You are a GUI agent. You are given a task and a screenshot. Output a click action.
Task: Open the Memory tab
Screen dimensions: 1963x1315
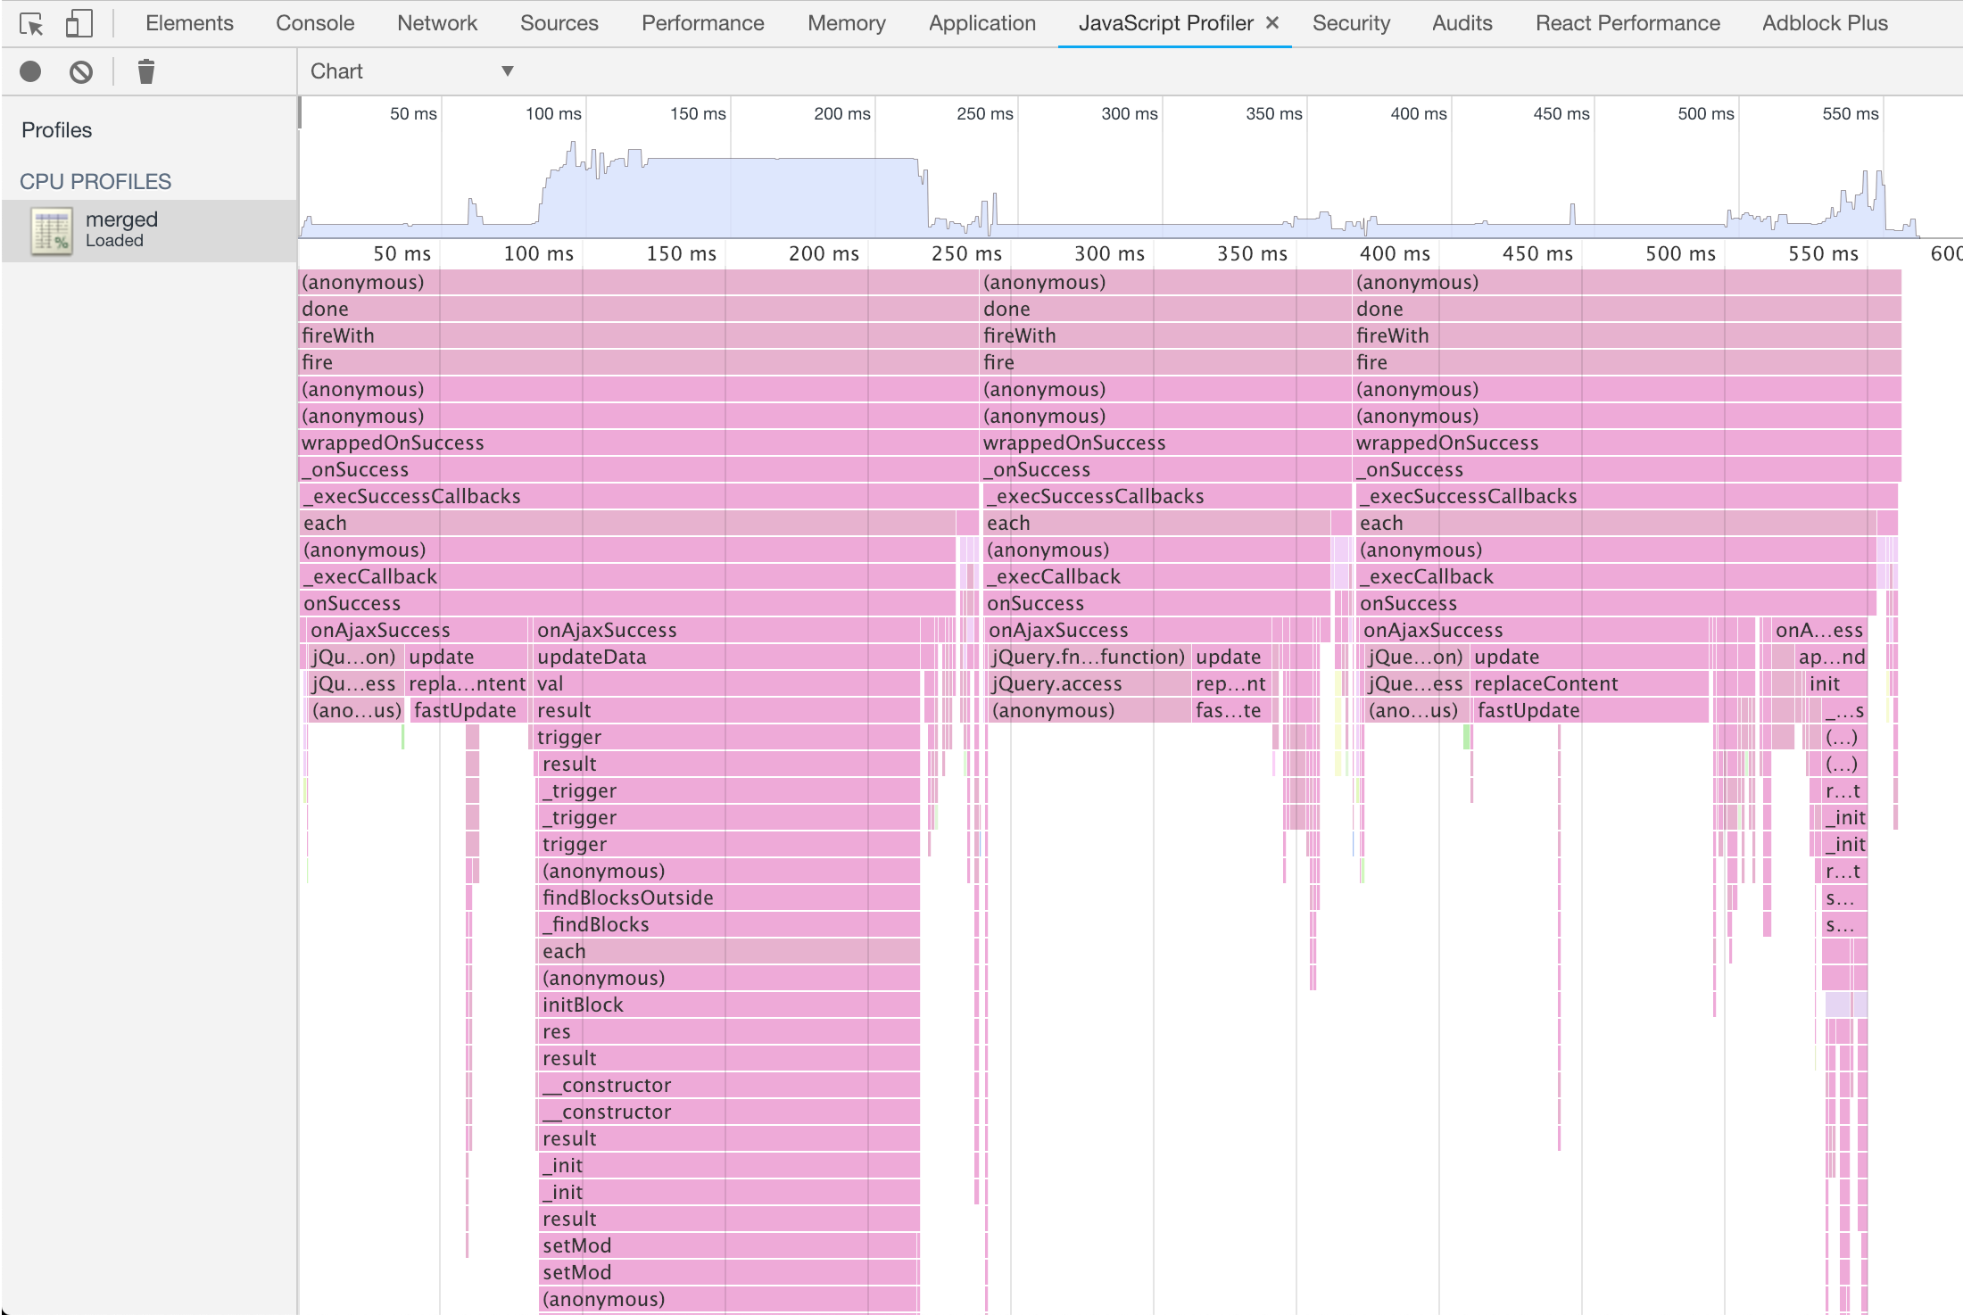pyautogui.click(x=847, y=23)
